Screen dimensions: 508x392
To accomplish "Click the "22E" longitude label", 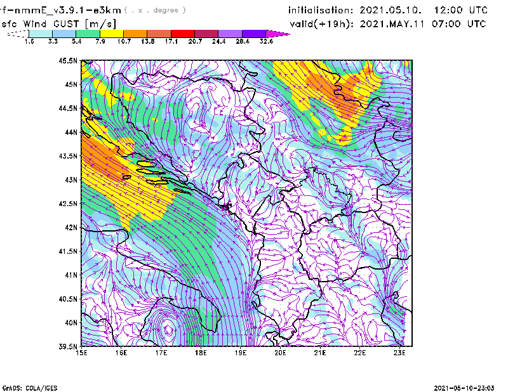I will 359,353.
